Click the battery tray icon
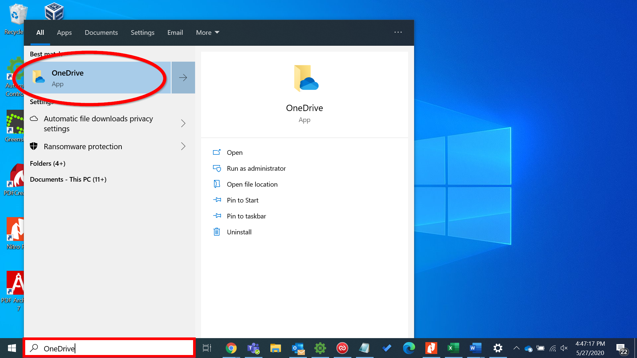The image size is (637, 358). (540, 348)
